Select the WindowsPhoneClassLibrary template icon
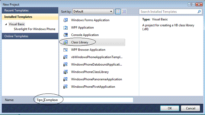Screen dimensions: 205x115 click(66, 72)
